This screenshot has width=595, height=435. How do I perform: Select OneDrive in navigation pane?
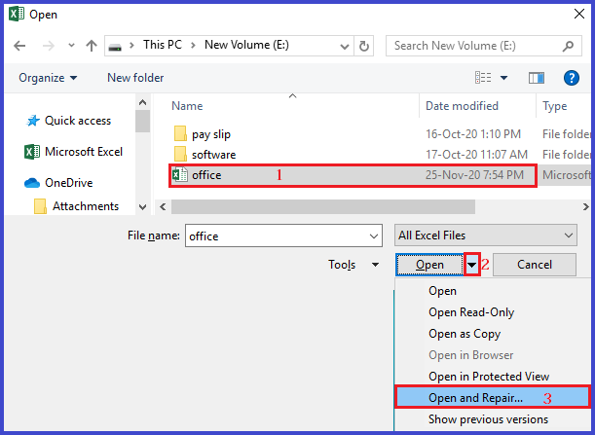pos(69,183)
